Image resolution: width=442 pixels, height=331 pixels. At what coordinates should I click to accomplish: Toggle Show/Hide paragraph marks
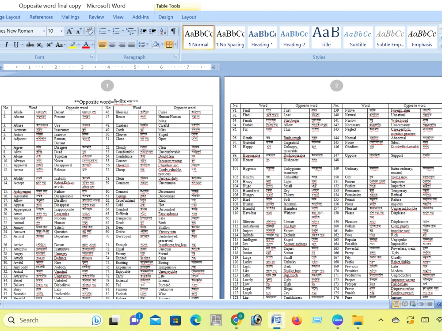click(x=174, y=31)
